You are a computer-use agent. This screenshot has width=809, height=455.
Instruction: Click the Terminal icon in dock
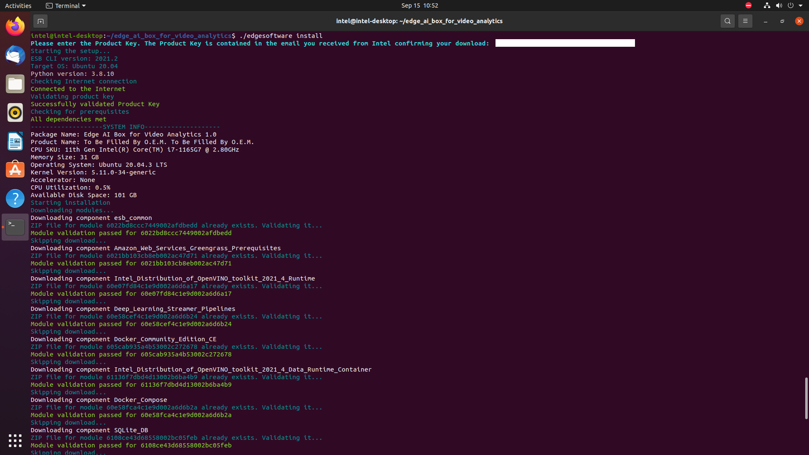point(15,227)
